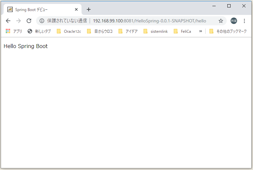Open the sistemlink bookmark folder
This screenshot has height=170, width=253.
point(156,31)
